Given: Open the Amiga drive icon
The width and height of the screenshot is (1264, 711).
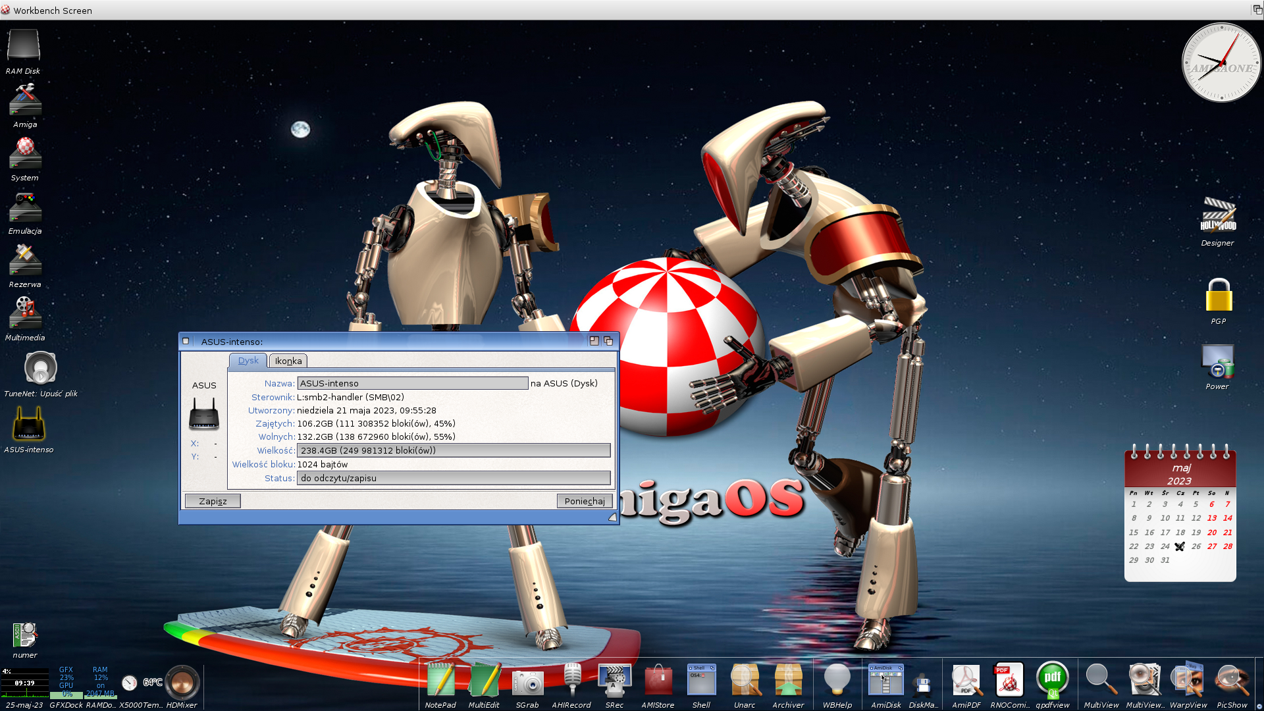Looking at the screenshot, I should coord(25,100).
